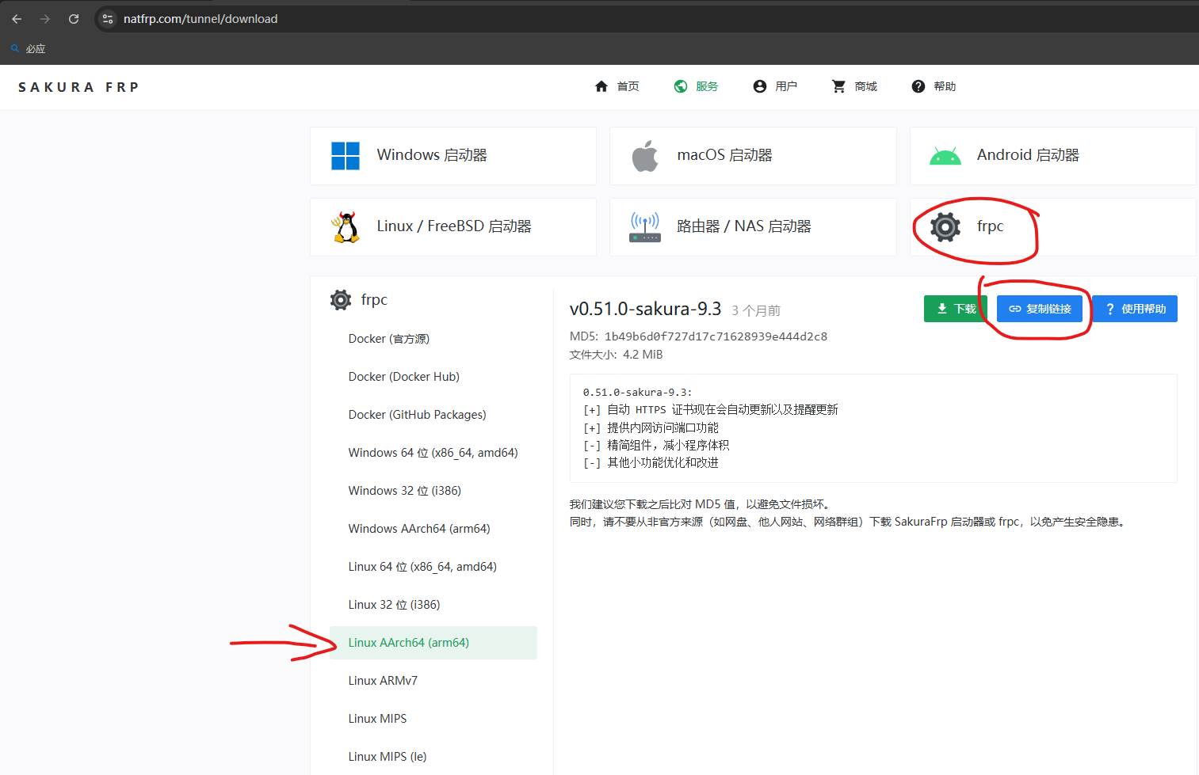This screenshot has height=775, width=1199.
Task: Click the router antenna icon
Action: [x=645, y=227]
